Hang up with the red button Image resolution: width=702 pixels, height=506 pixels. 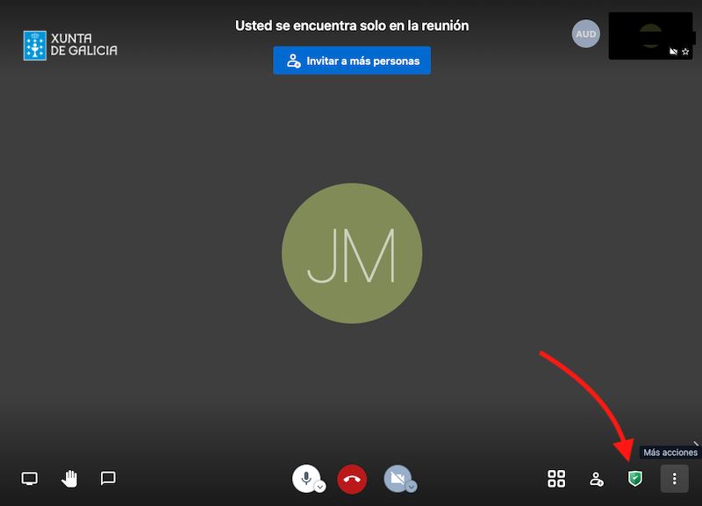point(352,479)
